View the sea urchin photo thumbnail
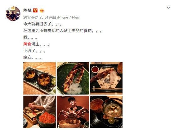The height and width of the screenshot is (130, 175). 39,78
